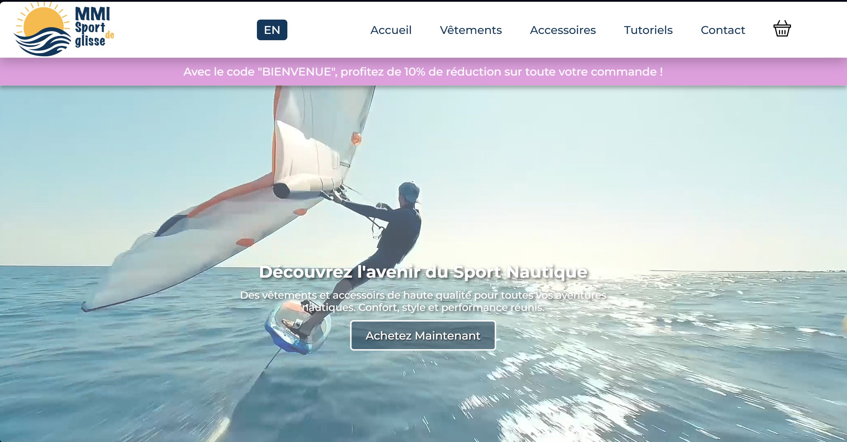This screenshot has width=847, height=442.
Task: Select Contact in the navigation bar
Action: pos(722,30)
